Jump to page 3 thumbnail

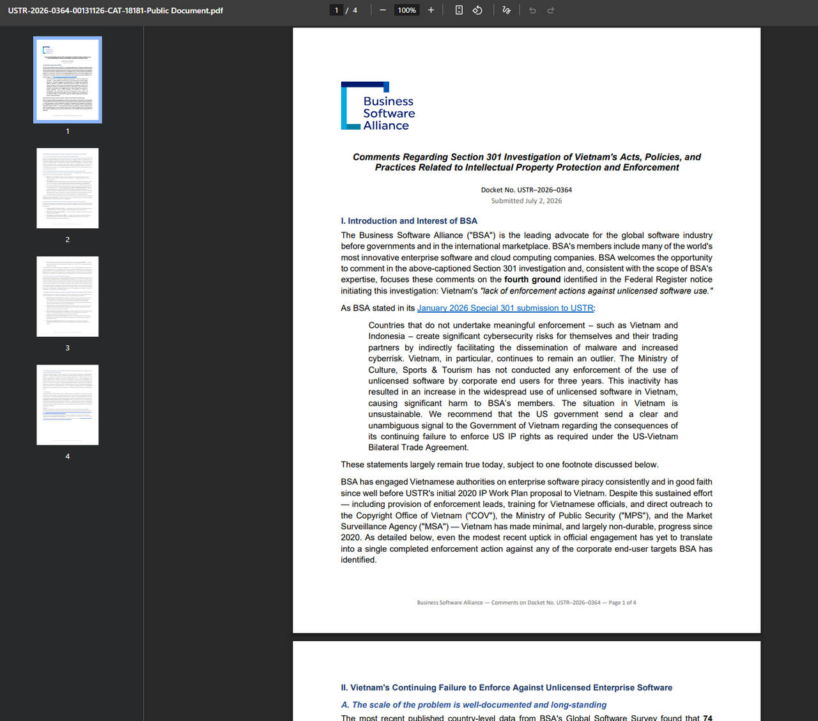coord(68,297)
